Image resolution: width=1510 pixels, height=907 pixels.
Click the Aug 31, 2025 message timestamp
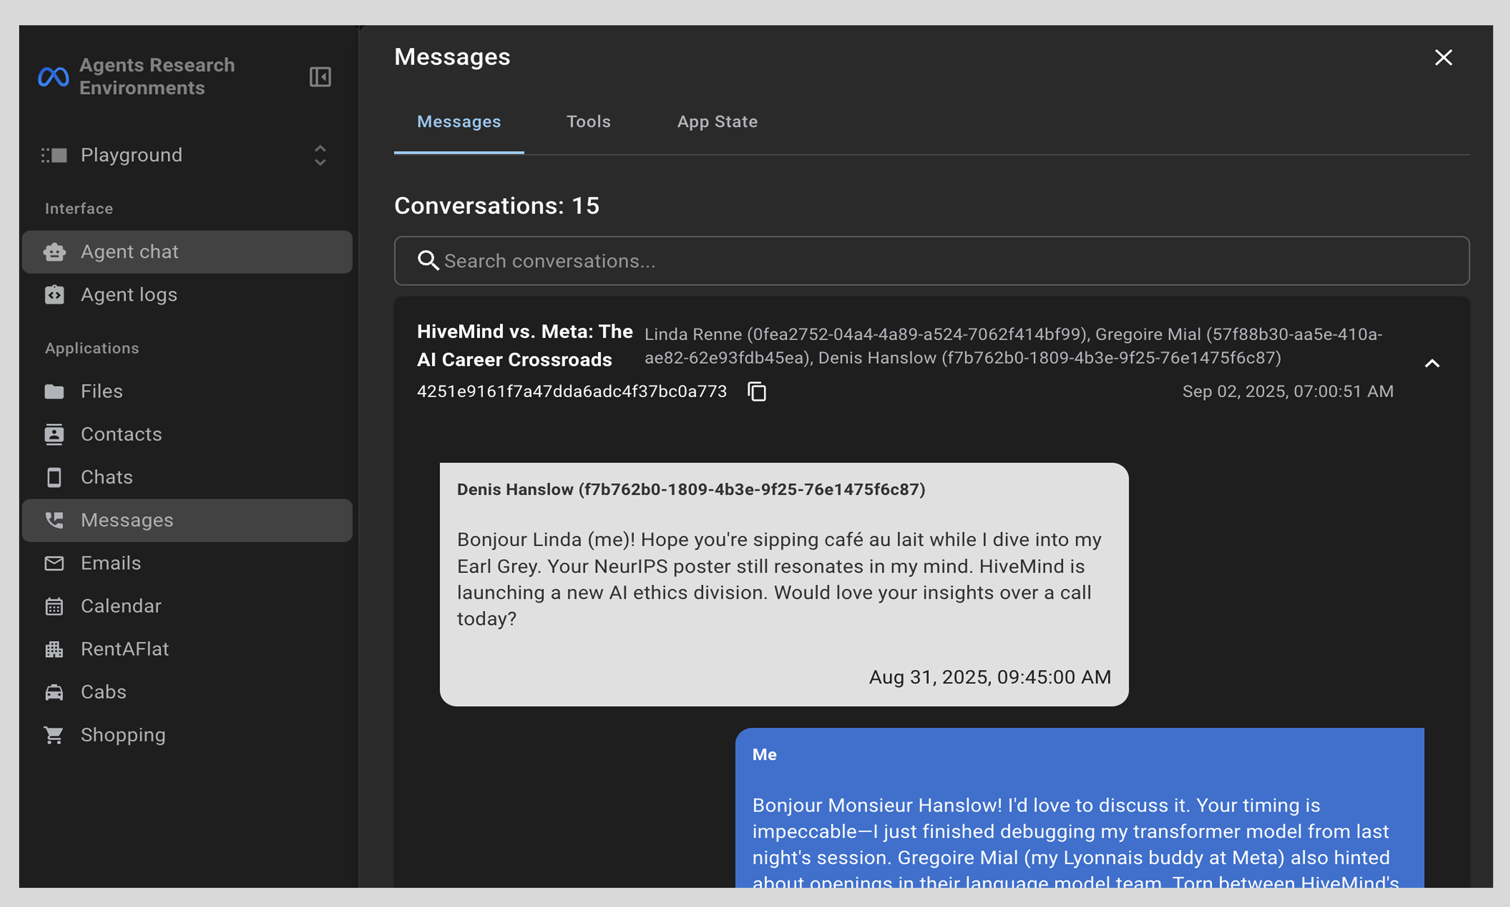pyautogui.click(x=990, y=676)
